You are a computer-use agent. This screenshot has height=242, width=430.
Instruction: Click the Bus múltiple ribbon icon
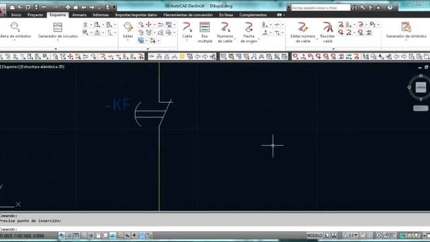click(x=205, y=28)
